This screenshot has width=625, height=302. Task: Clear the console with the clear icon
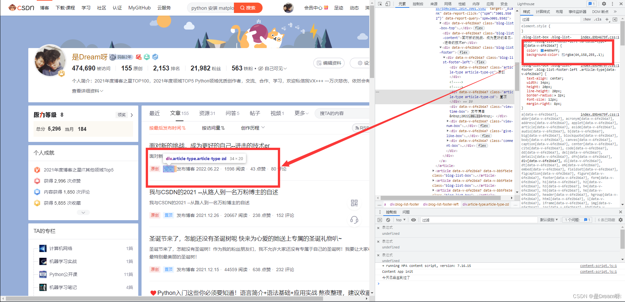pyautogui.click(x=388, y=220)
